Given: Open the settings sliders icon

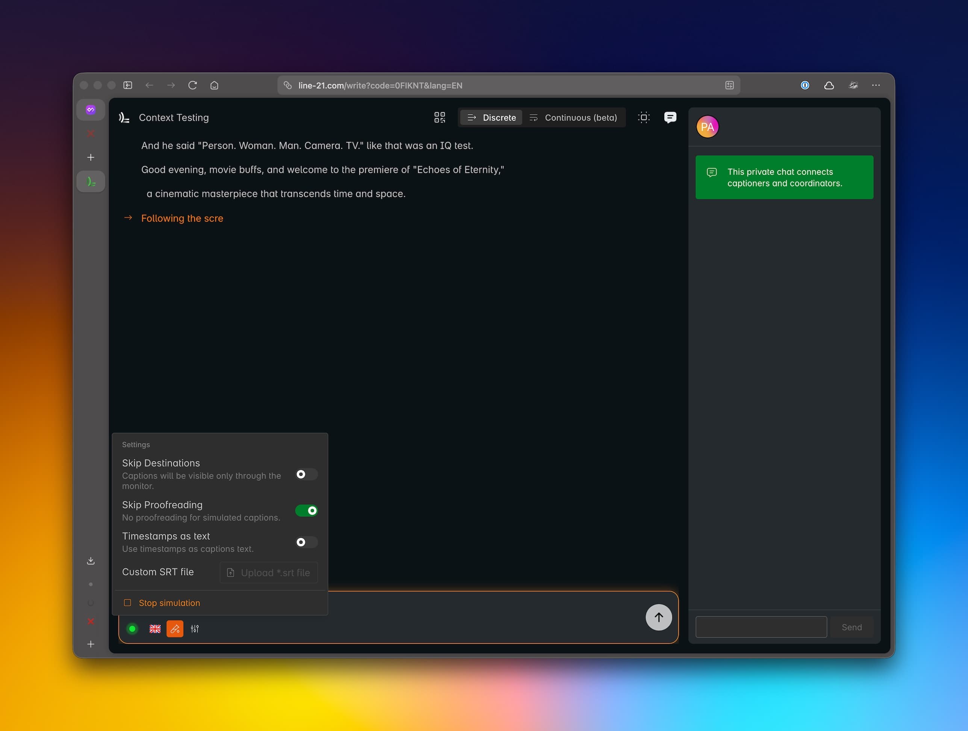Looking at the screenshot, I should click(195, 629).
